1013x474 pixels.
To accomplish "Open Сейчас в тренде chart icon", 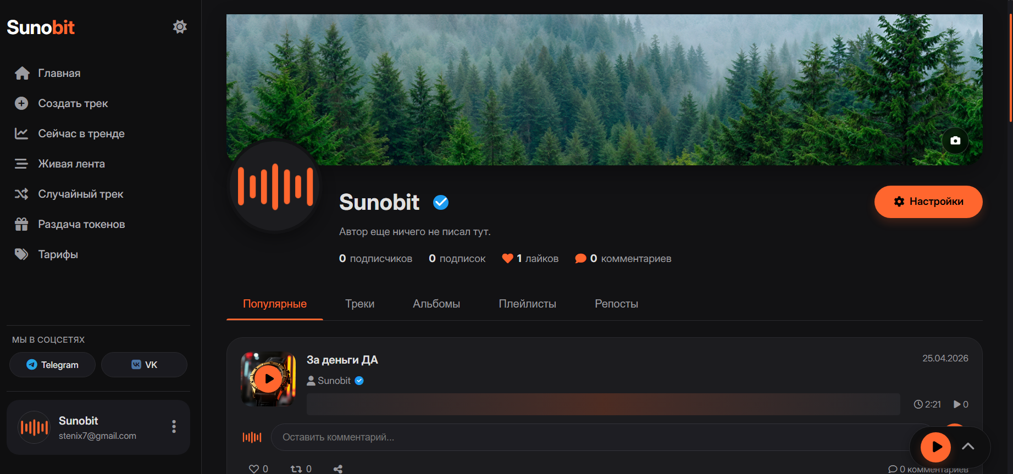I will point(21,133).
